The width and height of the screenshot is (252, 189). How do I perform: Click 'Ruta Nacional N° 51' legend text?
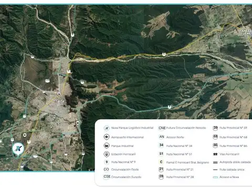click(179, 154)
